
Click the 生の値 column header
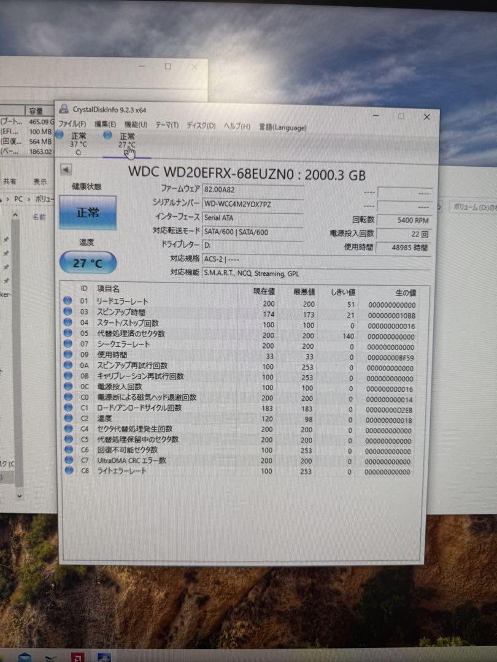pyautogui.click(x=406, y=292)
